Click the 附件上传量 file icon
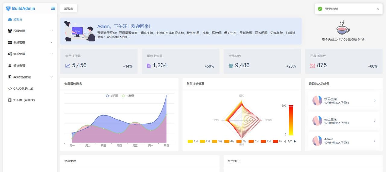The width and height of the screenshot is (386, 172). (149, 65)
